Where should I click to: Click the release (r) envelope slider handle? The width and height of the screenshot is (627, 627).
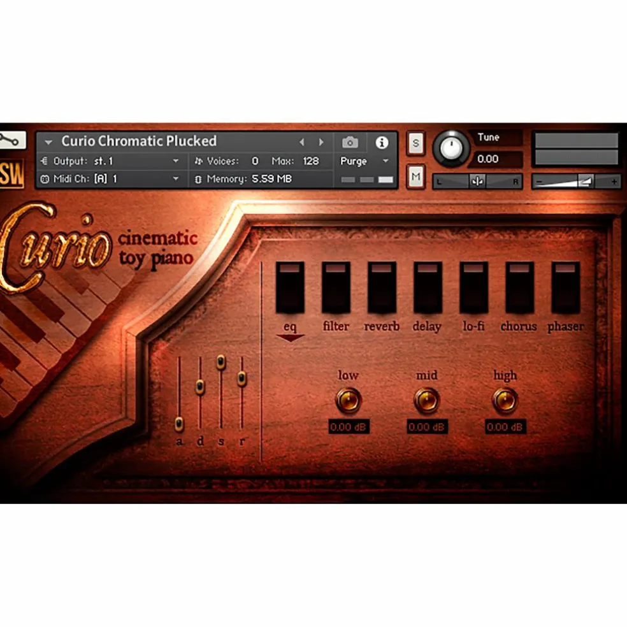(x=241, y=378)
